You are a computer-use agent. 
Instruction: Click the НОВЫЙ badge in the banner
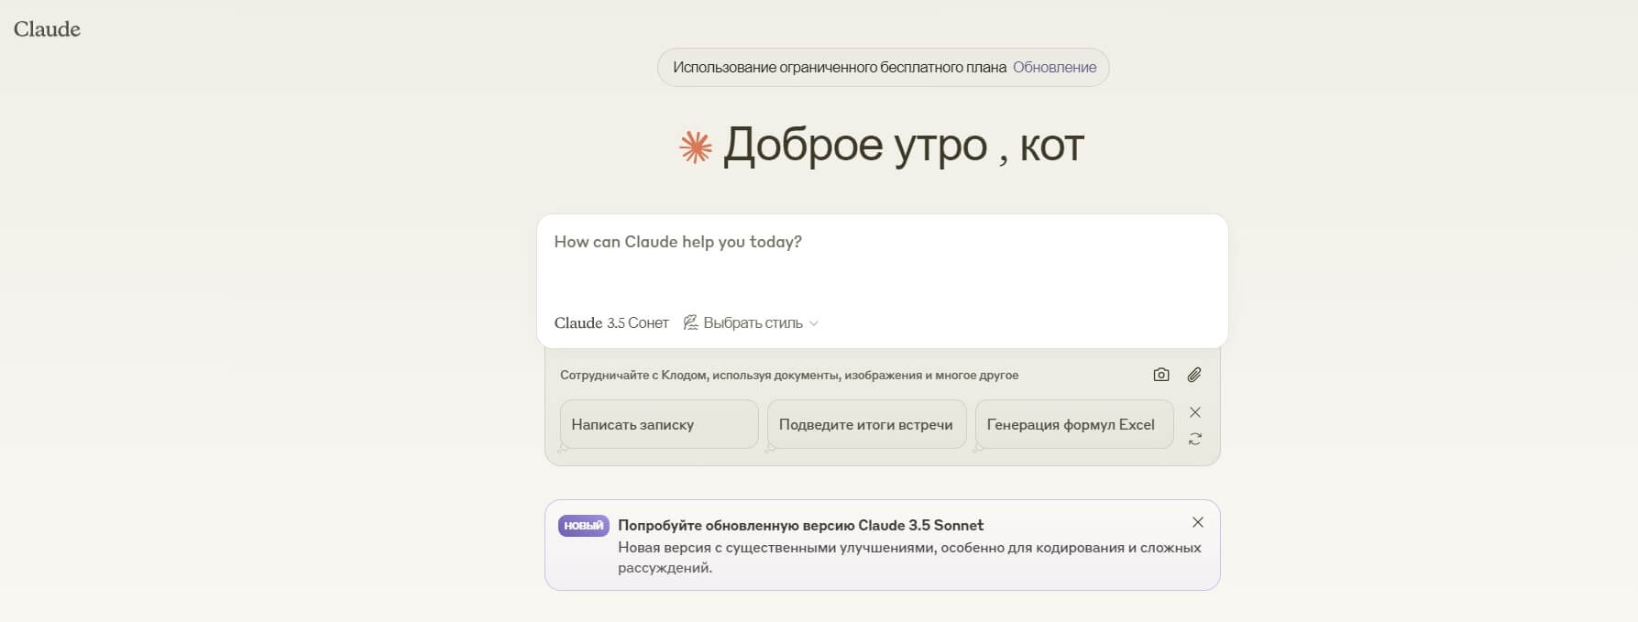[x=584, y=526]
